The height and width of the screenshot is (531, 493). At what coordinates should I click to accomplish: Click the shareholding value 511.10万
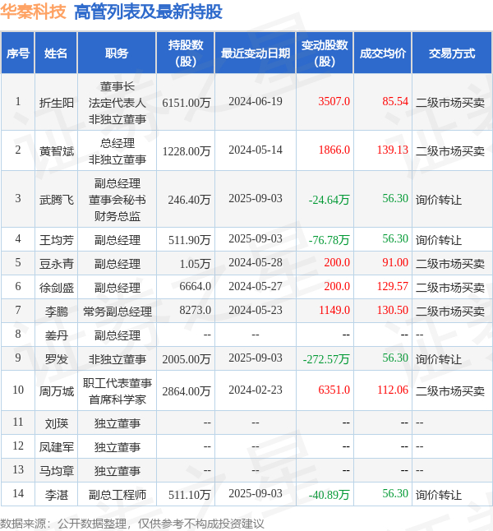tap(189, 495)
